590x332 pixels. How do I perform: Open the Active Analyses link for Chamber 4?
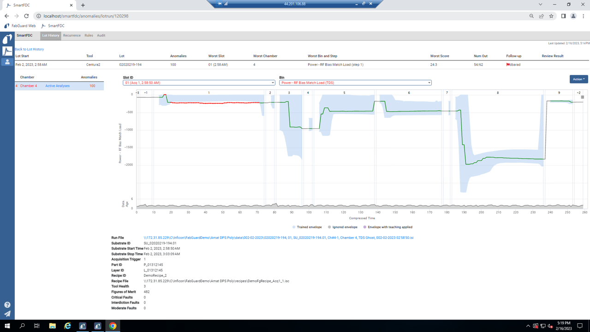point(57,86)
